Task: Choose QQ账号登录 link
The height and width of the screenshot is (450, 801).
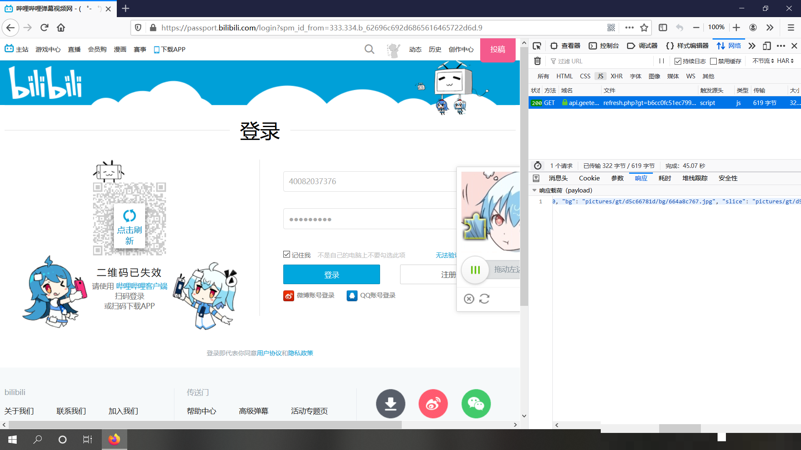Action: coord(371,295)
